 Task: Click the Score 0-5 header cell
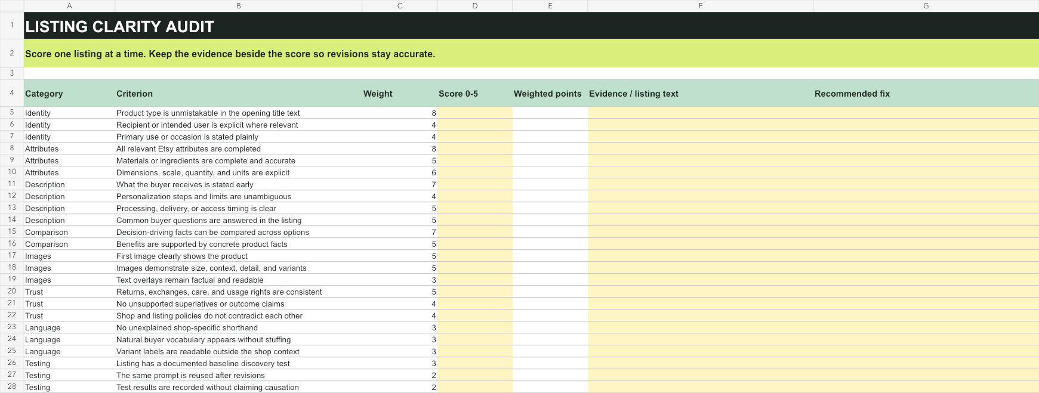click(475, 93)
